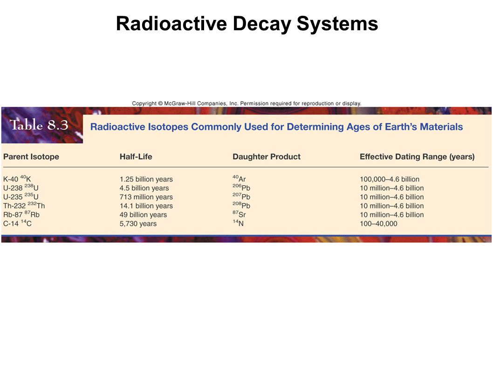The height and width of the screenshot is (369, 493).
Task: Click the '1.25 billion years' half-life
Action: 146,179
